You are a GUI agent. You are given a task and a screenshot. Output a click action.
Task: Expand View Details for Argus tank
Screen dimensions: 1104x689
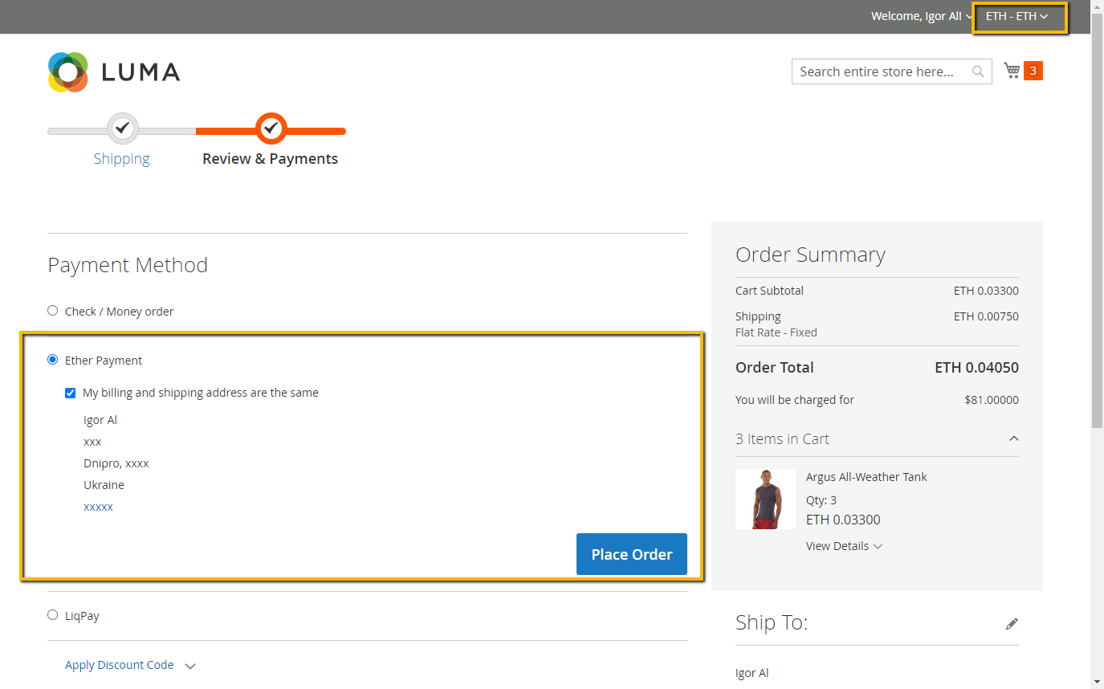coord(843,546)
